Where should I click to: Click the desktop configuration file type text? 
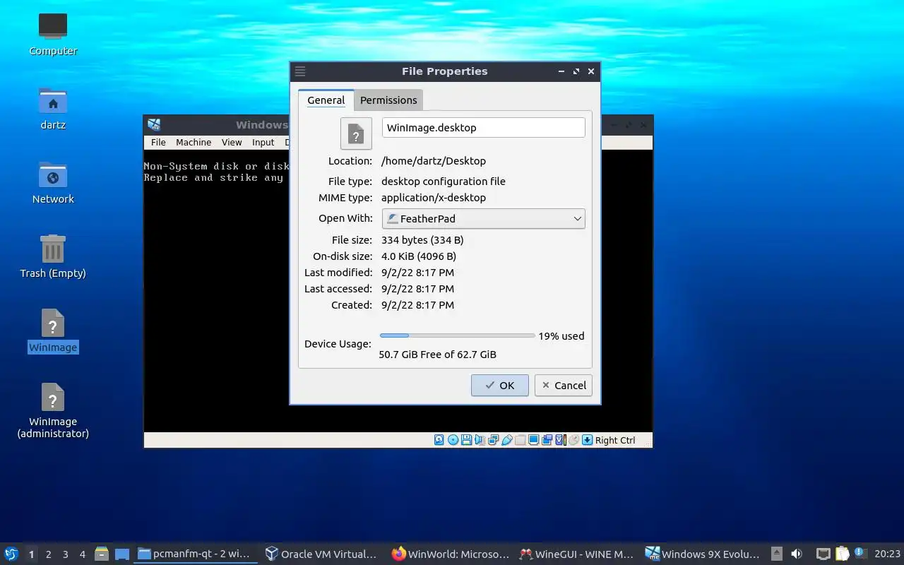click(x=444, y=182)
